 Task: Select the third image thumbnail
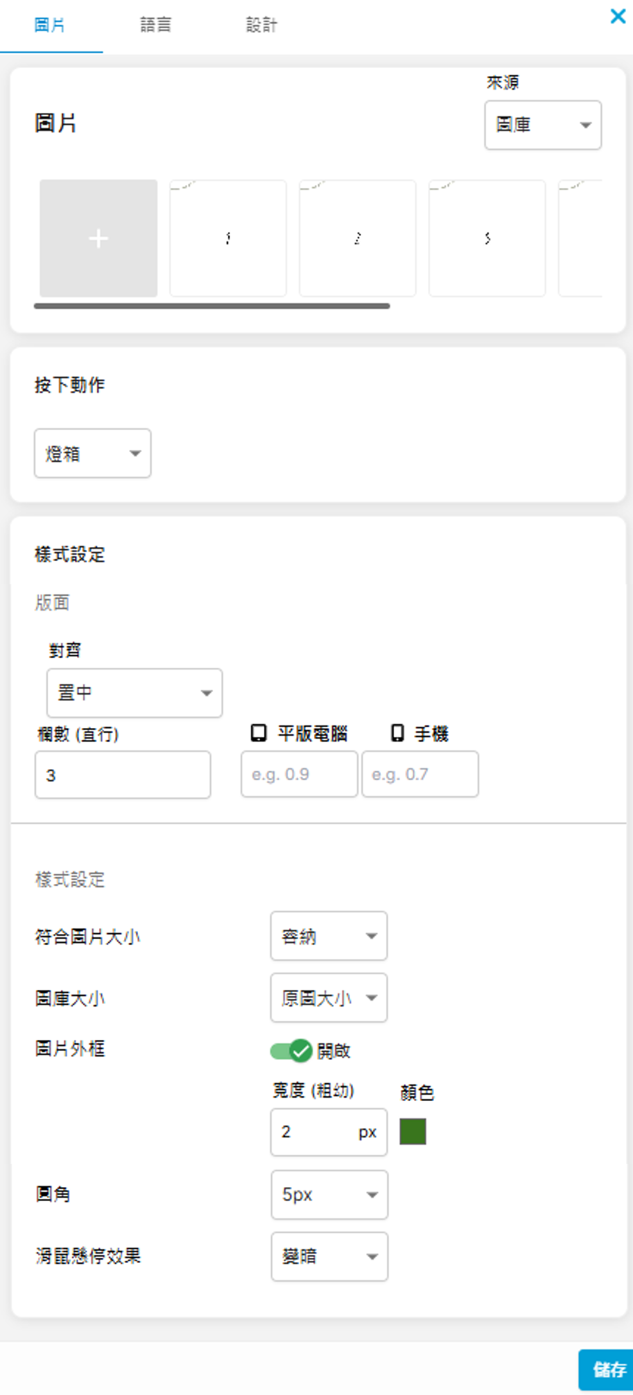point(487,238)
